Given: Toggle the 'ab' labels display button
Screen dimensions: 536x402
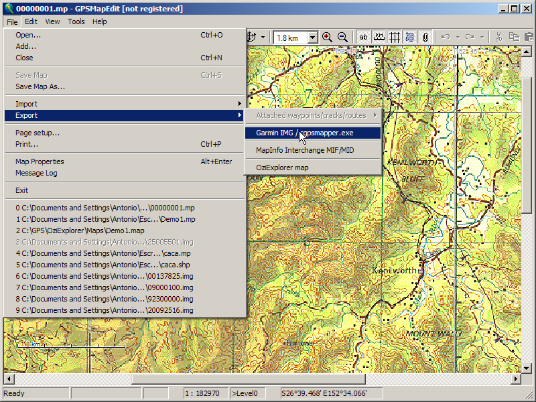Looking at the screenshot, I should tap(364, 38).
